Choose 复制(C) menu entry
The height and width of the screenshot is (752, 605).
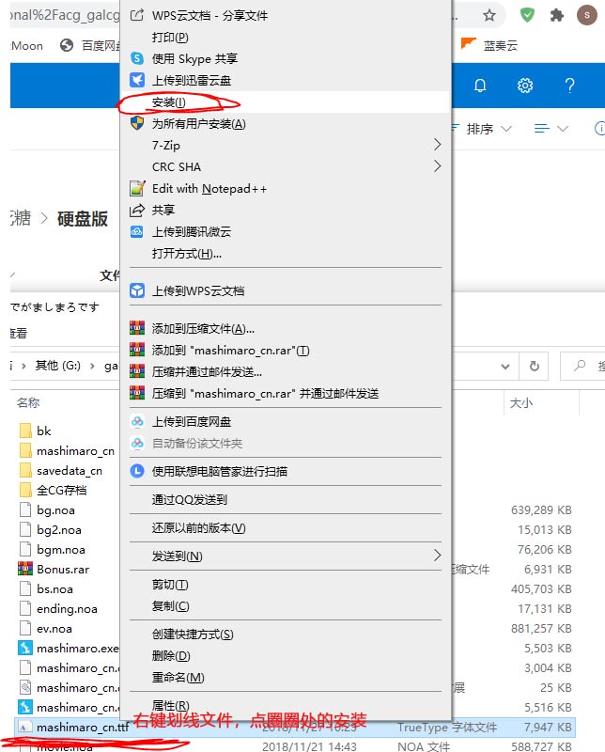pyautogui.click(x=286, y=605)
